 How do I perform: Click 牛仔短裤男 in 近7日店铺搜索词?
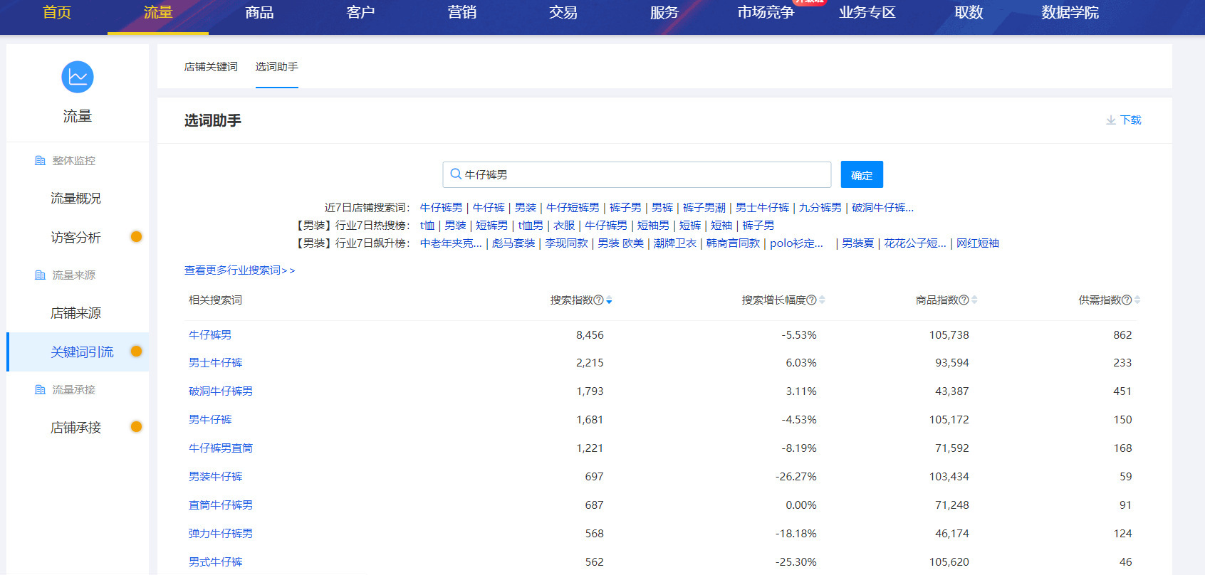coord(573,208)
